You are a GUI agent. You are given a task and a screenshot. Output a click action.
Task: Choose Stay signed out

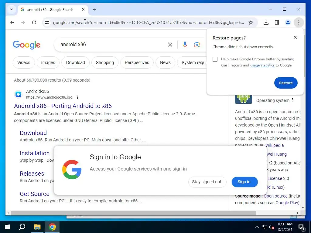point(207,182)
